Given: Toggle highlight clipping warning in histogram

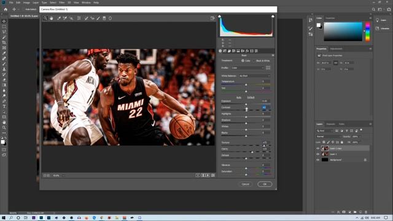Looking at the screenshot, I should 273,17.
